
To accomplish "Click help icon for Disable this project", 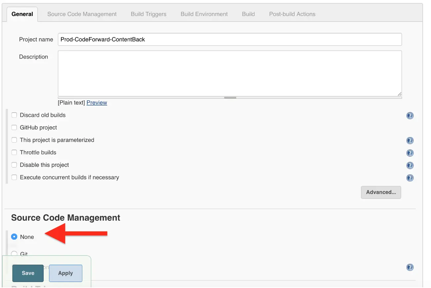I will coord(410,166).
